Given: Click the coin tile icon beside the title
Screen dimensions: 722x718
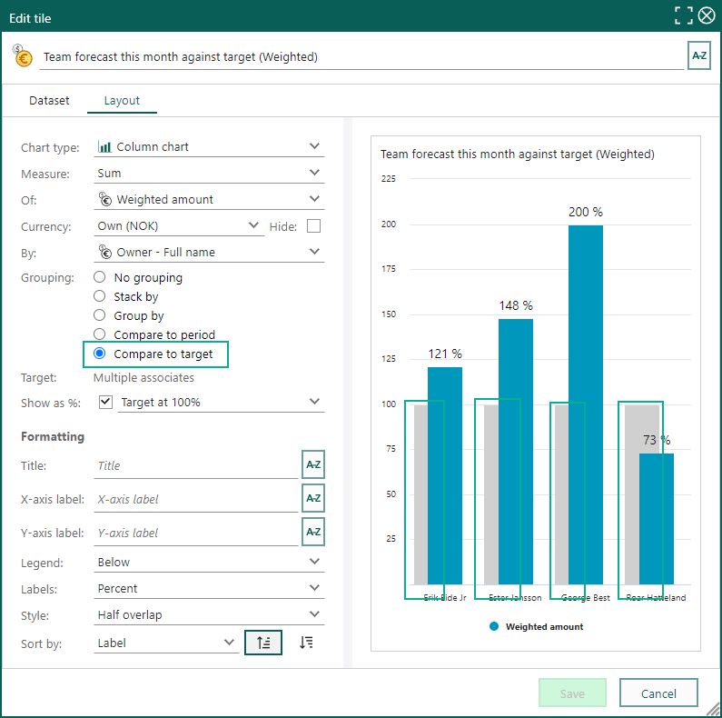Looking at the screenshot, I should 22,55.
